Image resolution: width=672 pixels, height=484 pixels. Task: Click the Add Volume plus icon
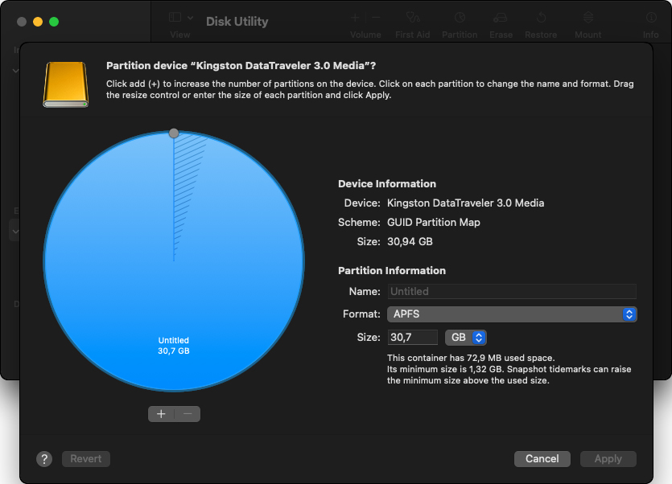tap(354, 18)
